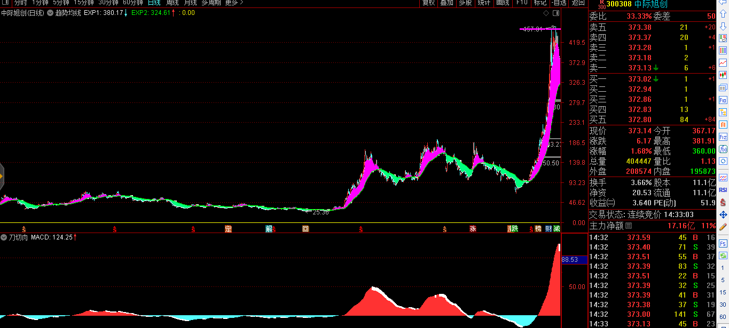Click the blue Fin sidebar icon
729x328 pixels.
tap(723, 100)
